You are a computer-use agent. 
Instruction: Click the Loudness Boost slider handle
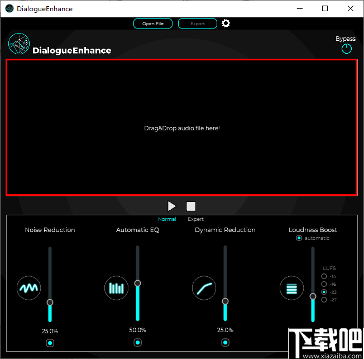[x=313, y=296]
